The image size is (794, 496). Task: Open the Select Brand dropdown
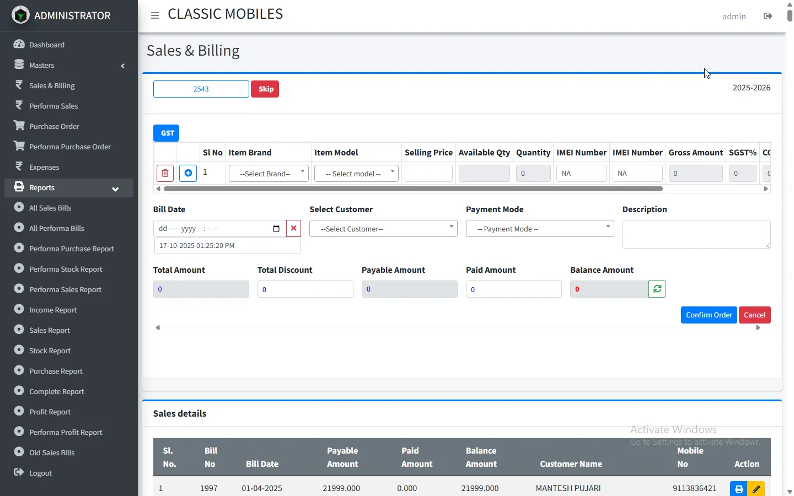point(269,174)
